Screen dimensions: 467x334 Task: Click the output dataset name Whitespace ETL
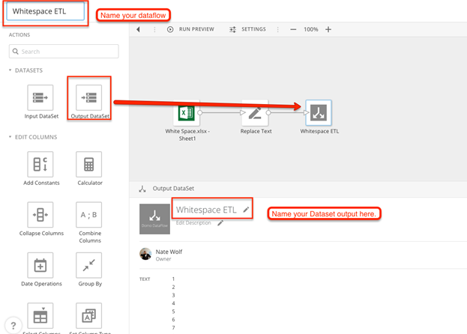point(206,210)
